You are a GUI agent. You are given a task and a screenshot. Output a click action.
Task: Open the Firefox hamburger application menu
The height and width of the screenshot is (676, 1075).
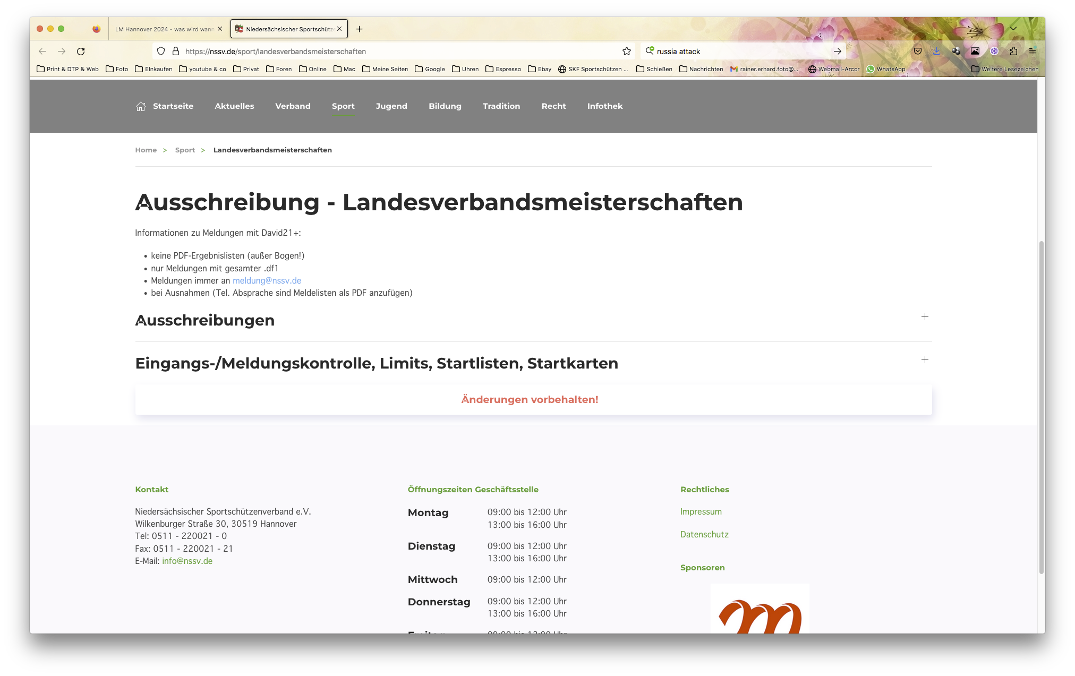pyautogui.click(x=1033, y=52)
